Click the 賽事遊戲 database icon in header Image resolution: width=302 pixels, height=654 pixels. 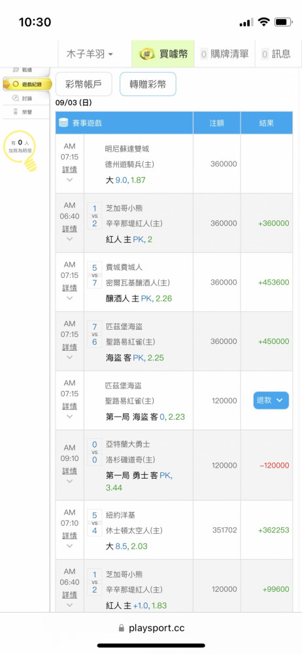[63, 123]
